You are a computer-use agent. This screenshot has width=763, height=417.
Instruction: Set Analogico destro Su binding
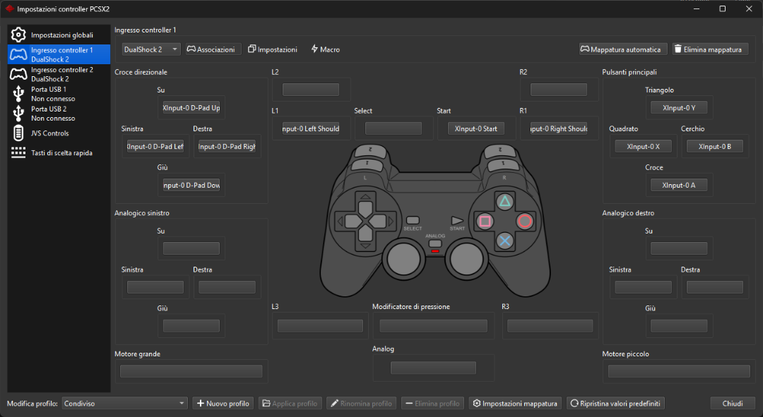[679, 248]
